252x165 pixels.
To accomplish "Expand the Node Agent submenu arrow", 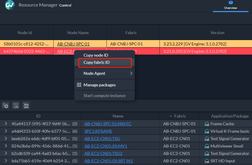I will [x=131, y=73].
